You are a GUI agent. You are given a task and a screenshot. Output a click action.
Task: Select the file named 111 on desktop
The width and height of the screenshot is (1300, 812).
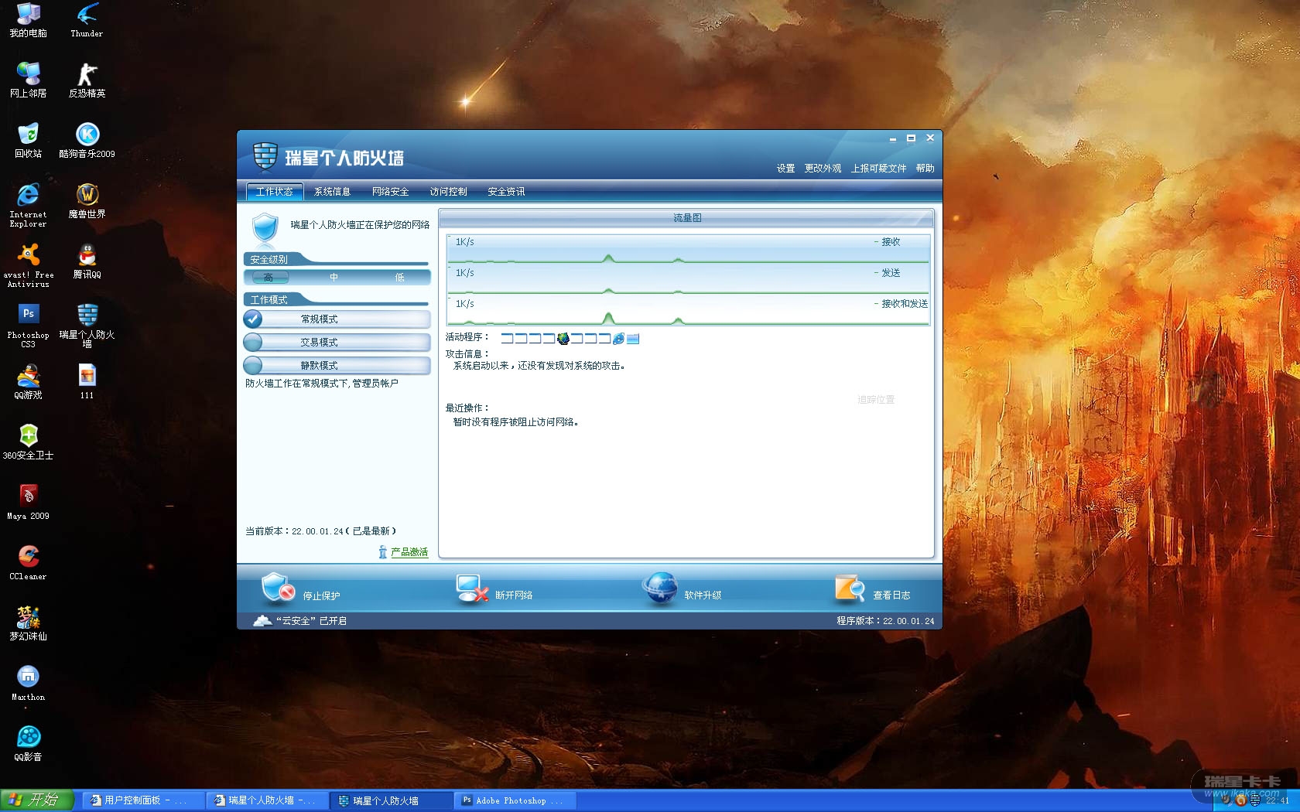pos(87,382)
